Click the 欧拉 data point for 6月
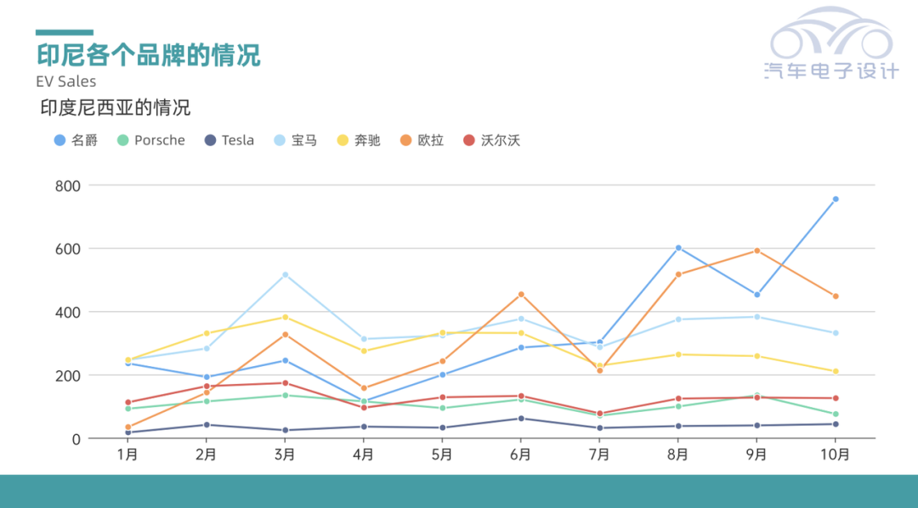 (x=521, y=295)
